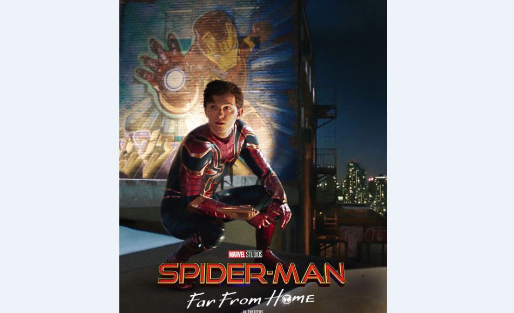514x313 pixels.
Task: Click the hero's red gloved hand
Action: point(279,212)
